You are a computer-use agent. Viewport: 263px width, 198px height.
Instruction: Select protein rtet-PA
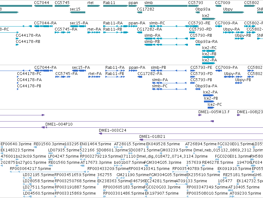point(95,77)
